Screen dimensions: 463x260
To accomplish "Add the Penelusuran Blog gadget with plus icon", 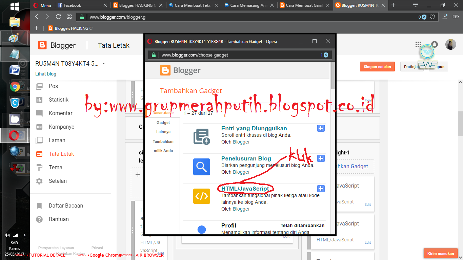I will point(321,158).
